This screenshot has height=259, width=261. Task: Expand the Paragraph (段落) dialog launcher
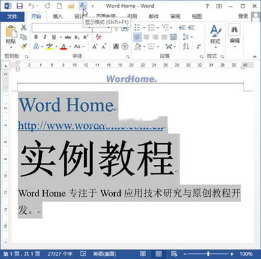click(201, 57)
